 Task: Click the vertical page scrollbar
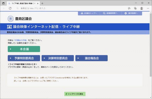coord(150,45)
